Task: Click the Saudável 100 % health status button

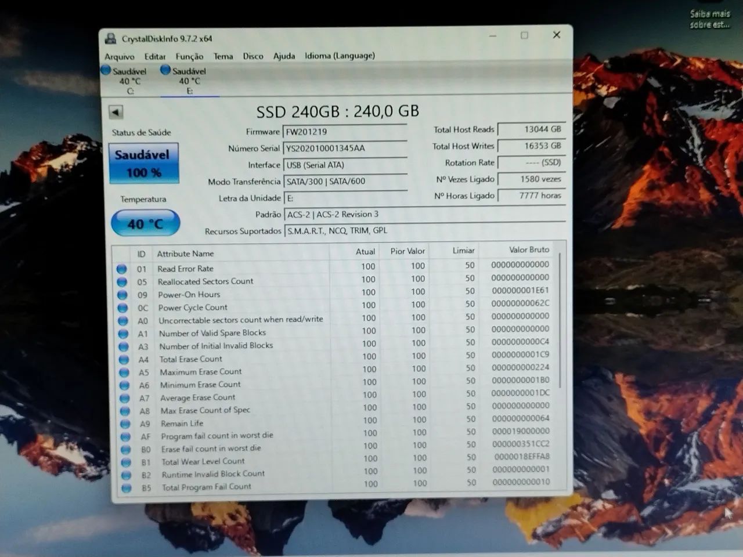Action: 143,163
